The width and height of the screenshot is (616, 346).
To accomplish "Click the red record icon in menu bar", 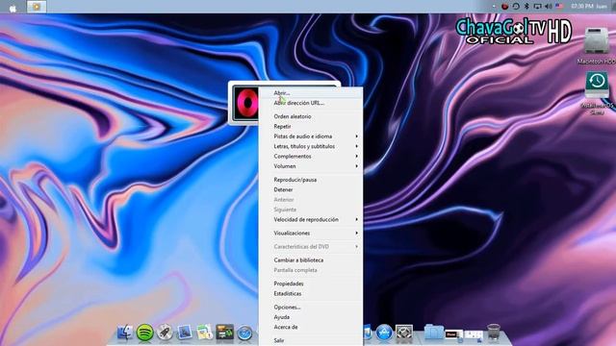I will click(x=504, y=7).
